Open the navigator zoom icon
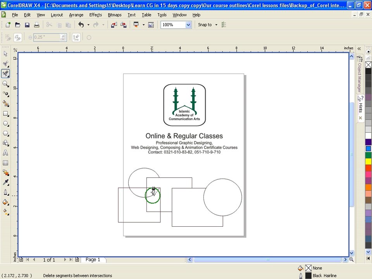Viewport: 372px width, 279px height. tap(351, 260)
